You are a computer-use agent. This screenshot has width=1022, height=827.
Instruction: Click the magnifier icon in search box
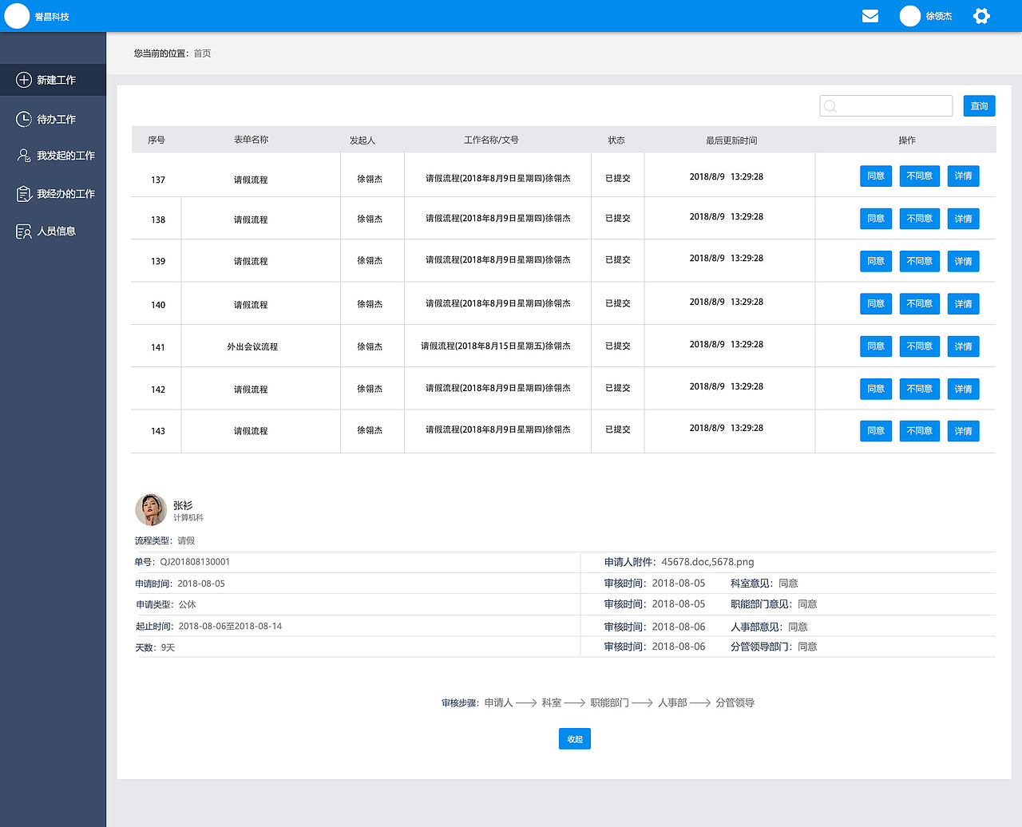pyautogui.click(x=830, y=106)
